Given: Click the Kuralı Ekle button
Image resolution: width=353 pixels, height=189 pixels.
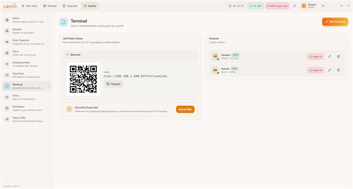Looking at the screenshot, I should (185, 109).
